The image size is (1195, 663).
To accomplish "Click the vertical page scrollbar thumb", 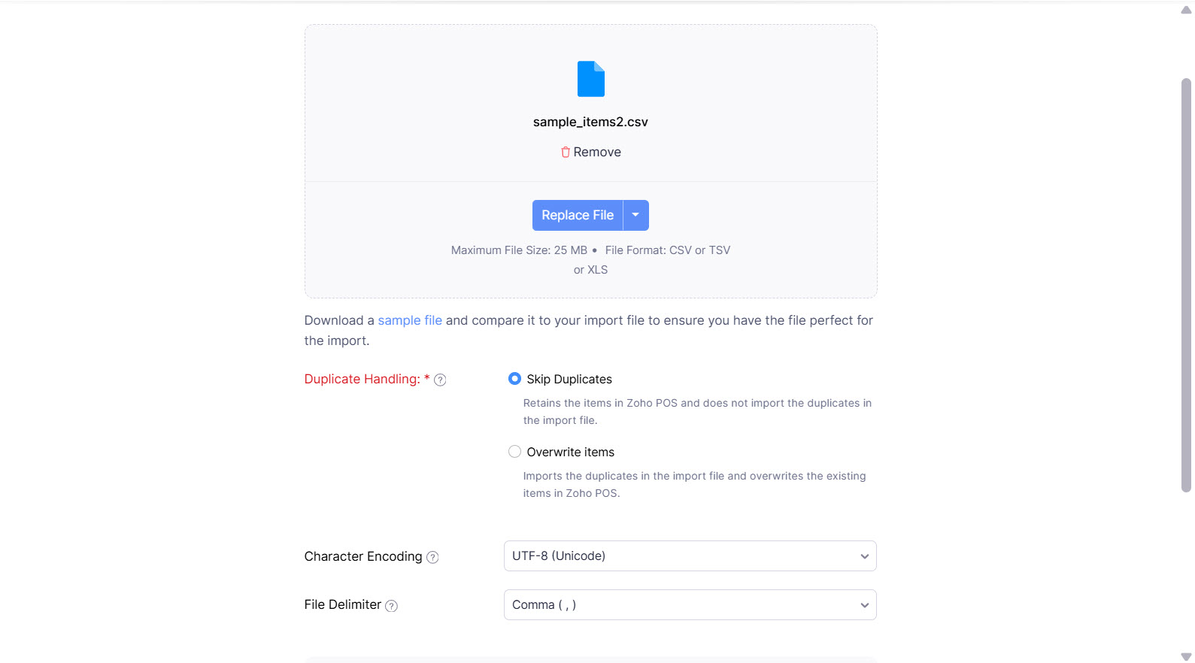I will point(1186,286).
